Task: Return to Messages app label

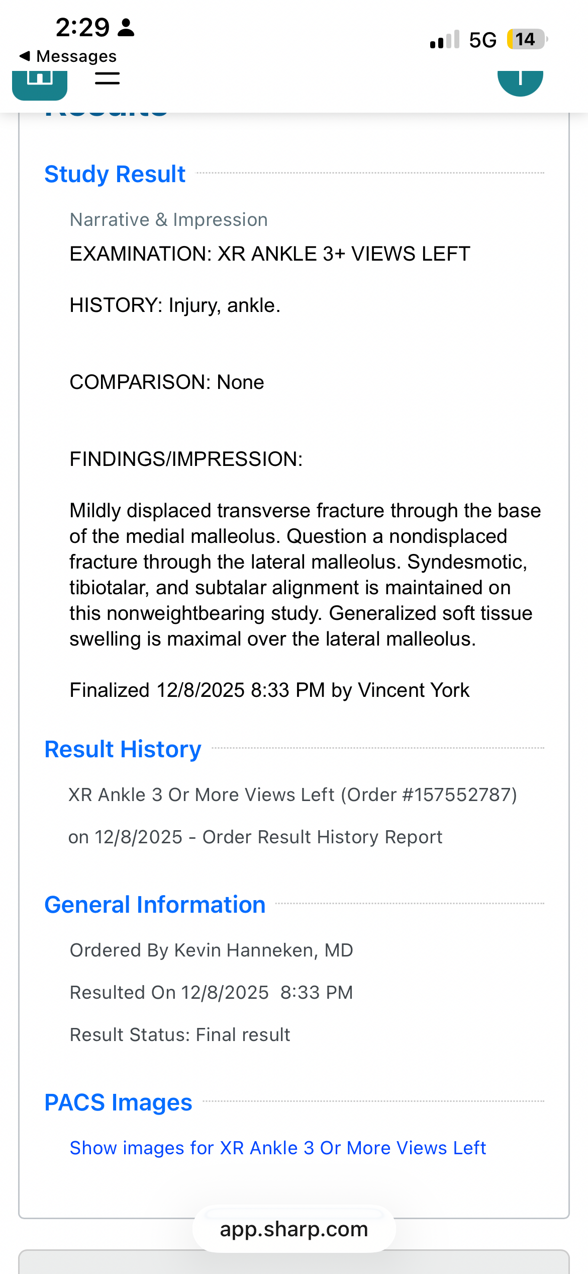Action: tap(76, 56)
